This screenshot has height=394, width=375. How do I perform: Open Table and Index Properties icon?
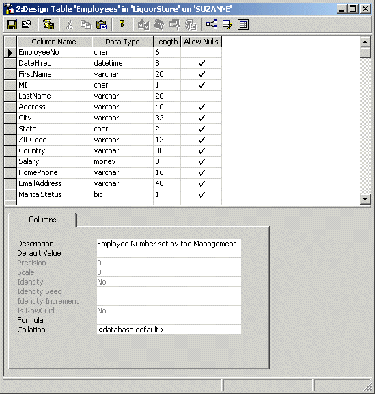27,25
